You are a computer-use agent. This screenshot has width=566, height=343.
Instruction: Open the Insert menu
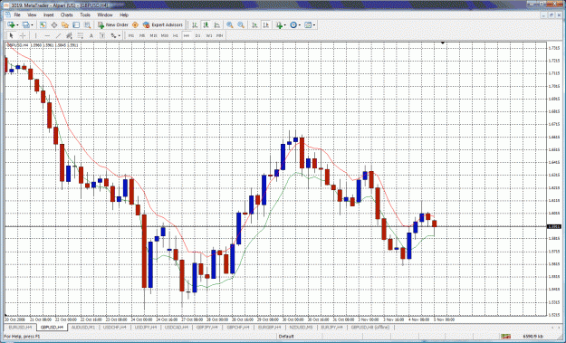tap(48, 14)
